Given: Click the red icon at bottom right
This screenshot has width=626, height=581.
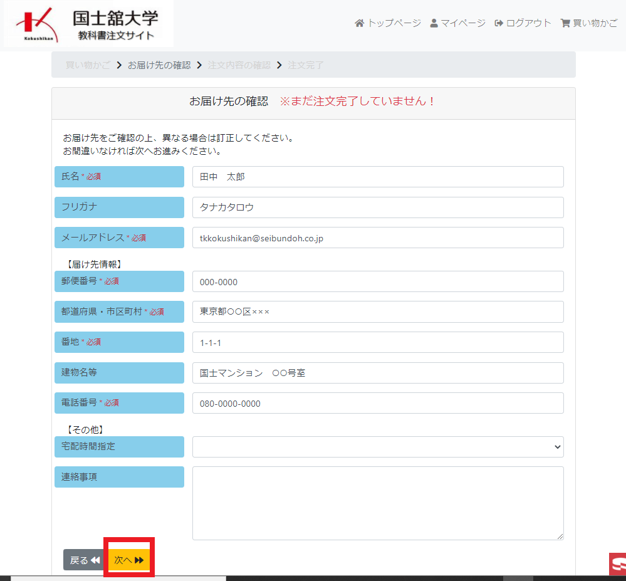Looking at the screenshot, I should [x=617, y=563].
